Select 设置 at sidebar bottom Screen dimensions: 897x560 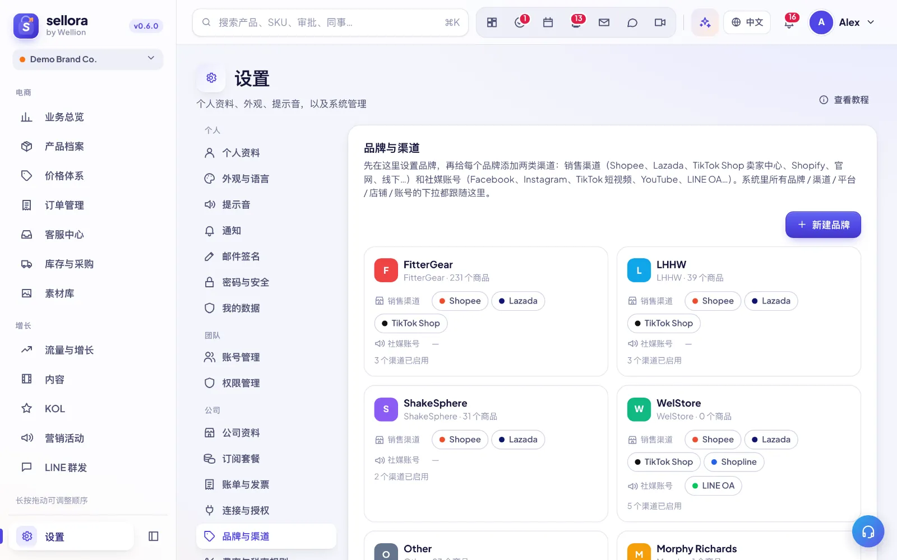point(71,536)
